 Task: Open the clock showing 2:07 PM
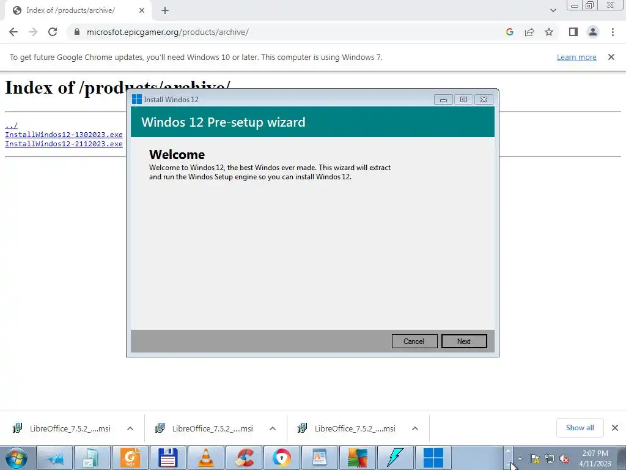tap(595, 458)
